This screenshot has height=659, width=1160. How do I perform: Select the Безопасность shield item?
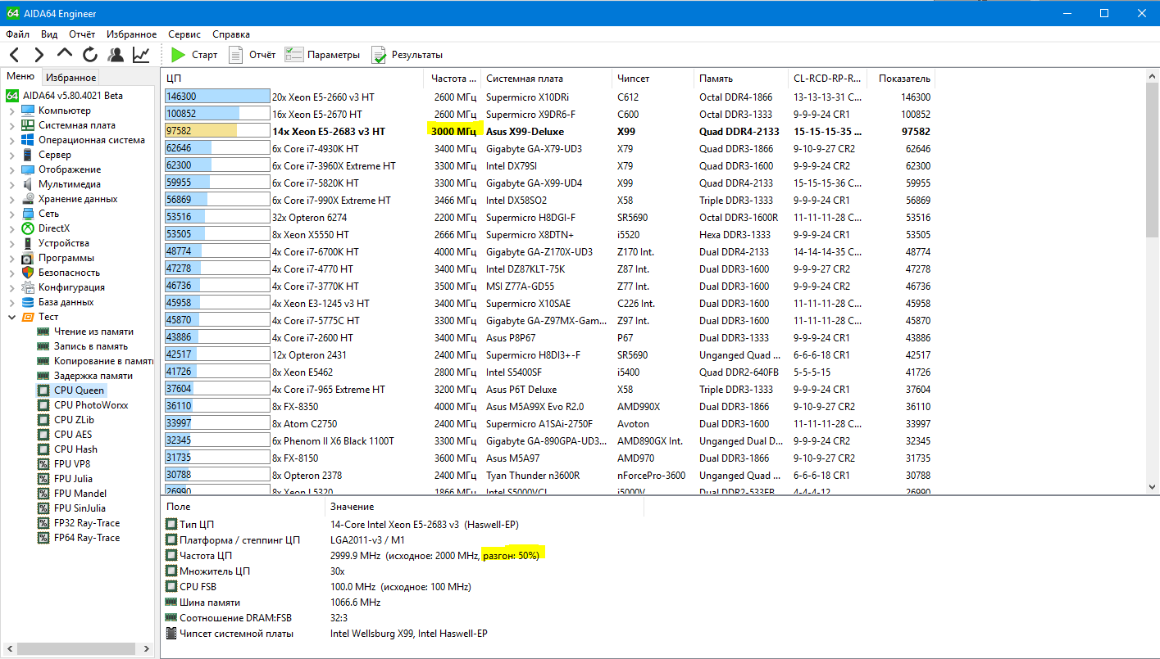[x=61, y=273]
